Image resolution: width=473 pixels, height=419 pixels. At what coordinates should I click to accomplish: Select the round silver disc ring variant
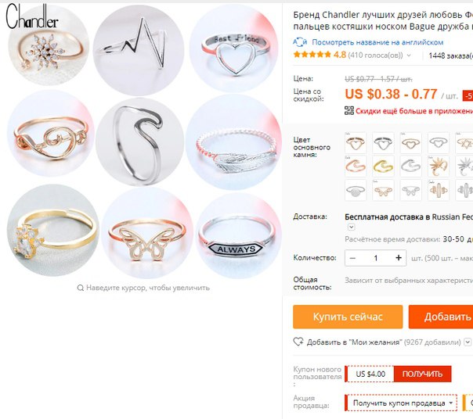tap(356, 191)
